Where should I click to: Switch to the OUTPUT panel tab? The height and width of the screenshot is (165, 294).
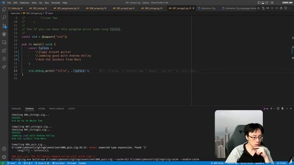72,109
